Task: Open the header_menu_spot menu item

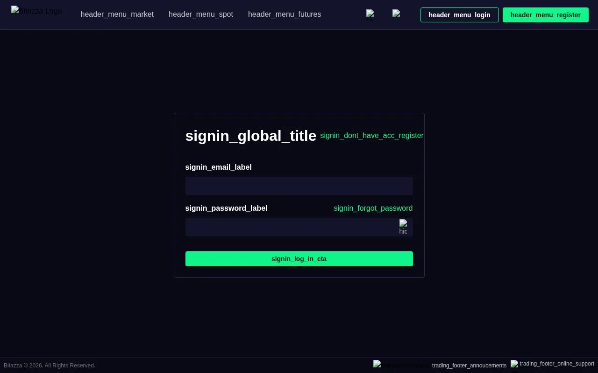Action: [x=201, y=14]
